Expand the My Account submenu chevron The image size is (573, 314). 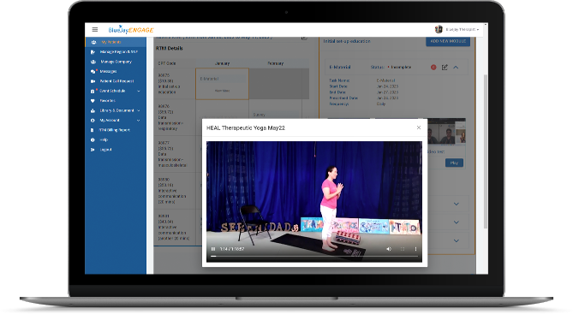[139, 120]
